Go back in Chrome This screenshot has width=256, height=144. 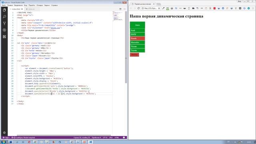(x=131, y=8)
